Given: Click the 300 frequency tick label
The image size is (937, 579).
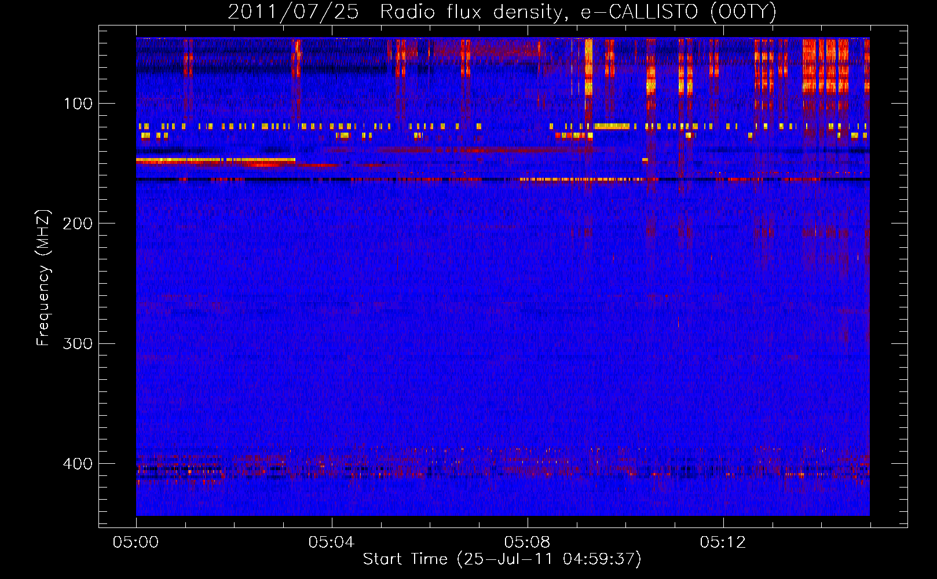Looking at the screenshot, I should [78, 344].
